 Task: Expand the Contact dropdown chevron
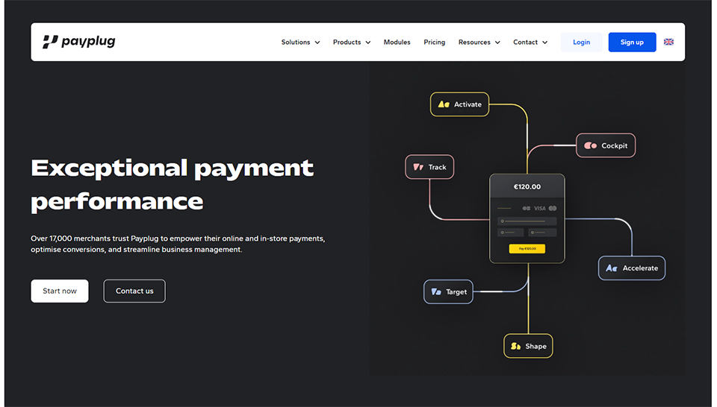pyautogui.click(x=544, y=42)
